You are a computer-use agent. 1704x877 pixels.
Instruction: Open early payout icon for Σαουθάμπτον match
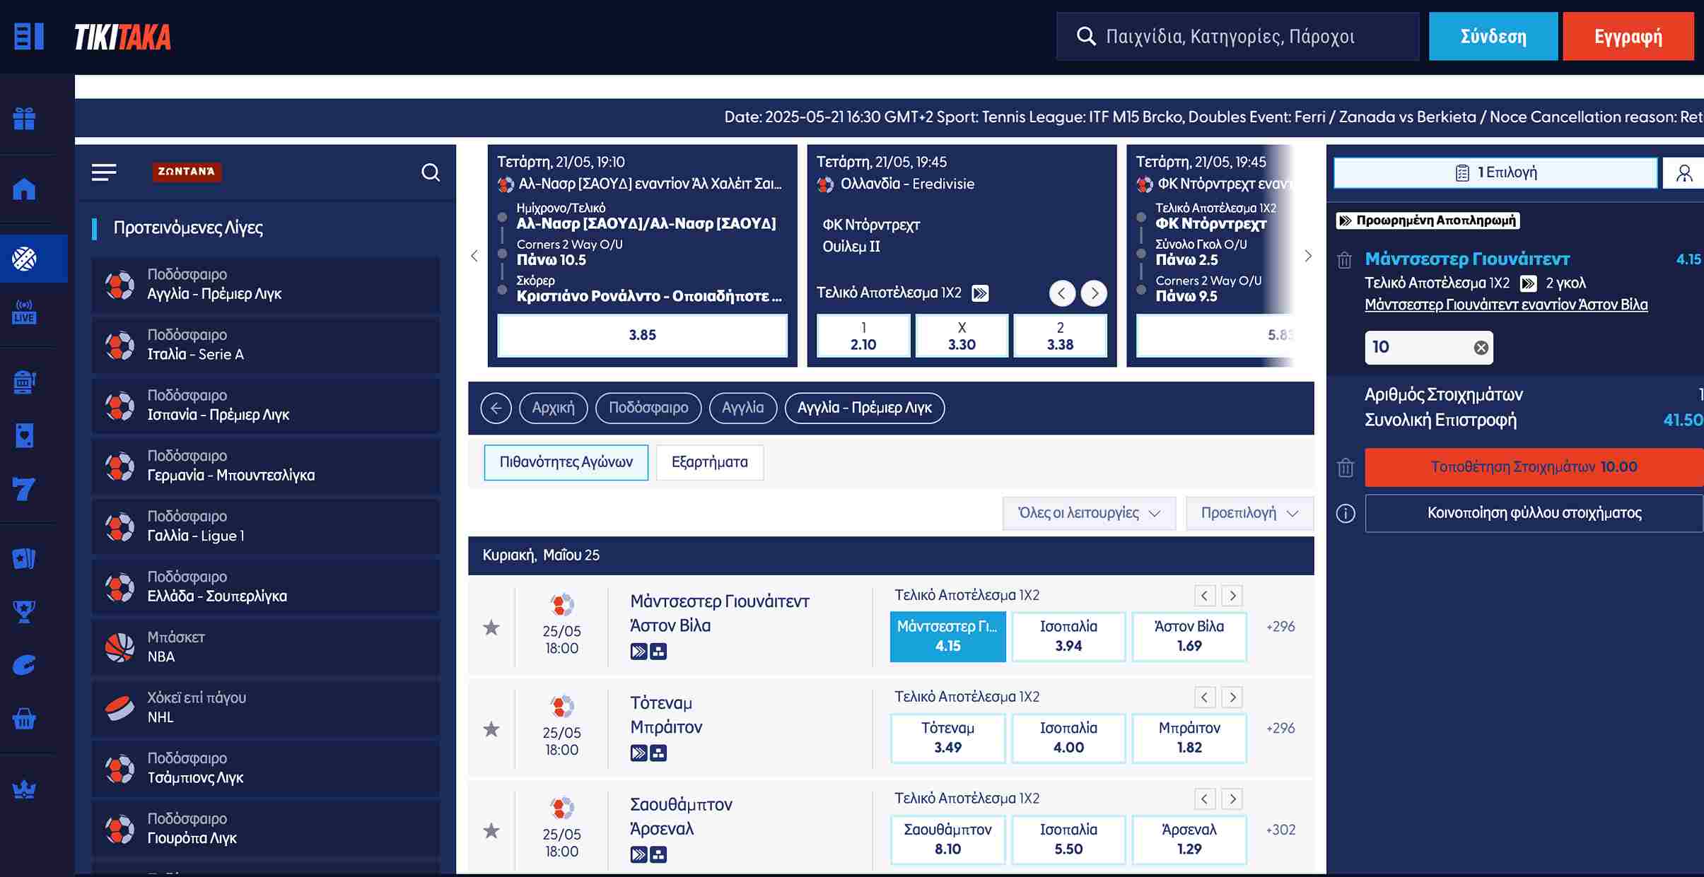click(x=638, y=855)
